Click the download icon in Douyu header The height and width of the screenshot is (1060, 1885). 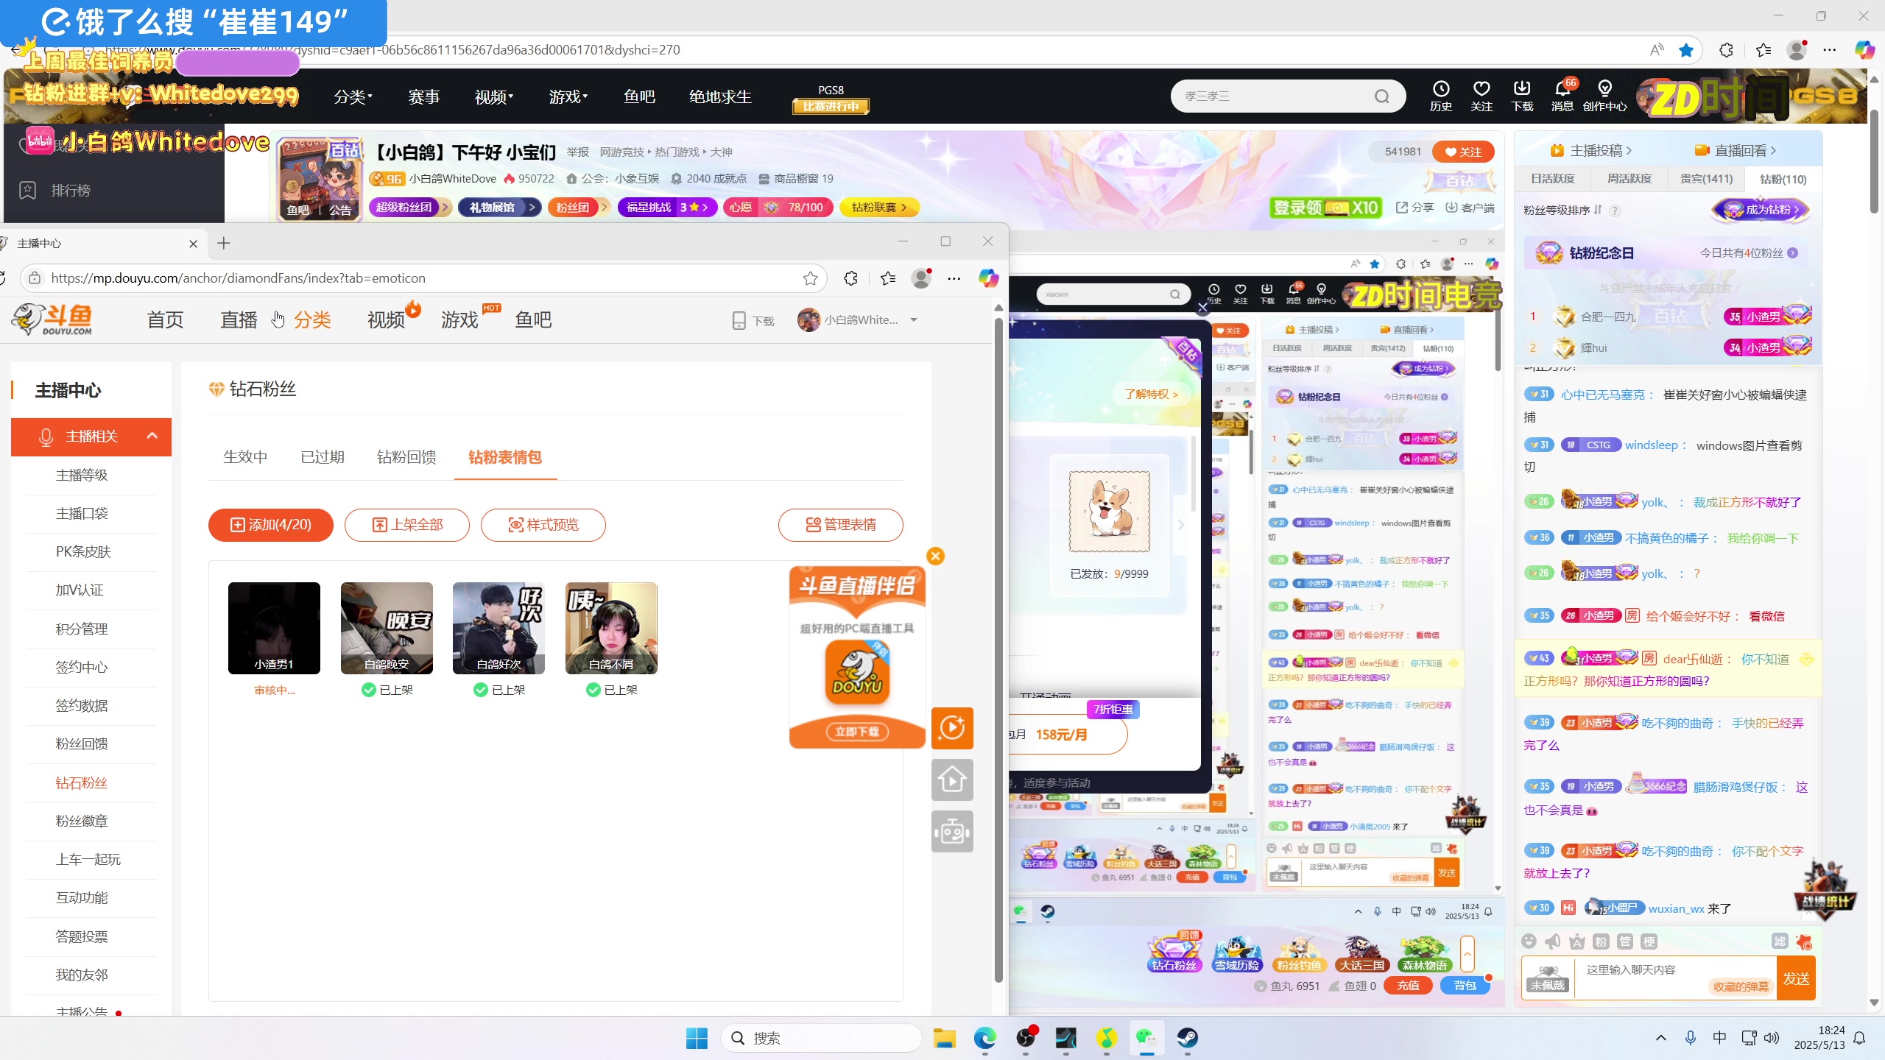[1521, 89]
